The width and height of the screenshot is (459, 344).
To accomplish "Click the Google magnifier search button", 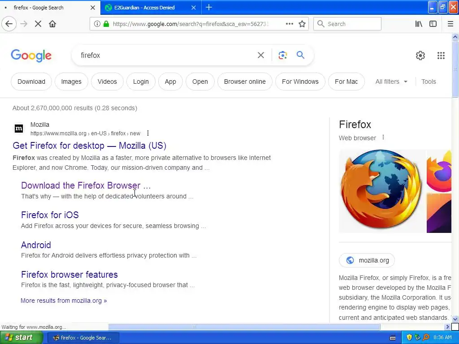I will pos(300,55).
